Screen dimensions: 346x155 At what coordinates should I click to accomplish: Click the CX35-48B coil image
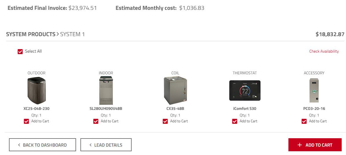175,91
